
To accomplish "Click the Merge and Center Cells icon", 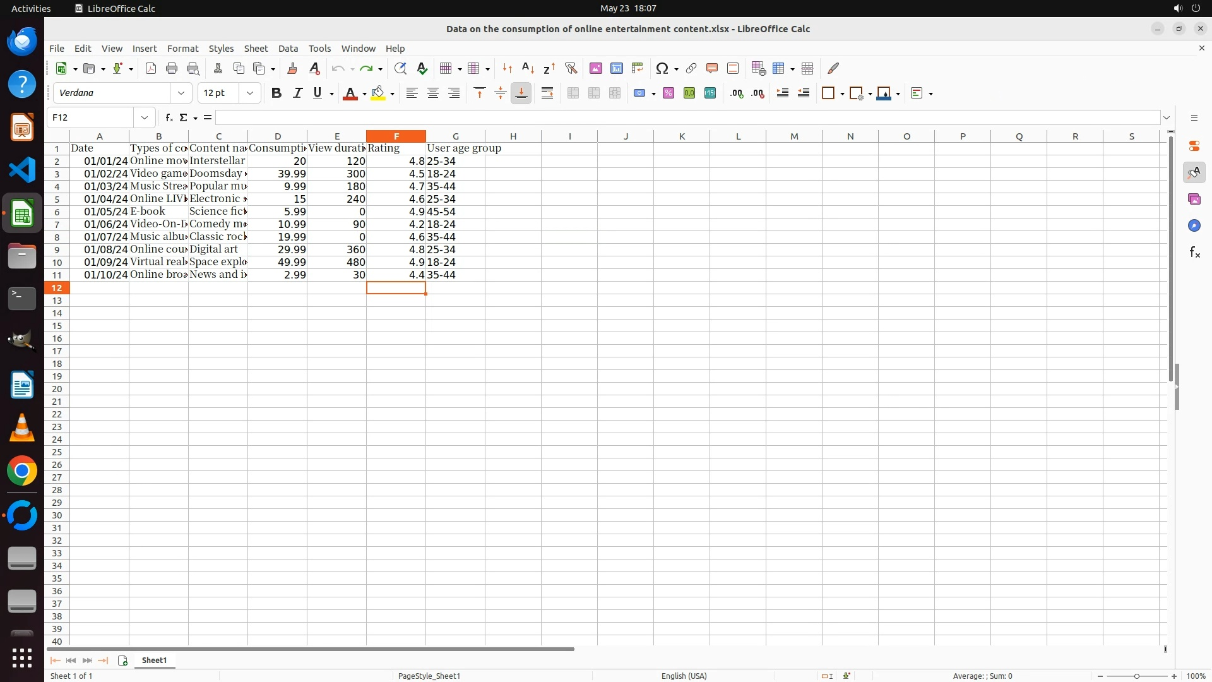I will tap(573, 93).
